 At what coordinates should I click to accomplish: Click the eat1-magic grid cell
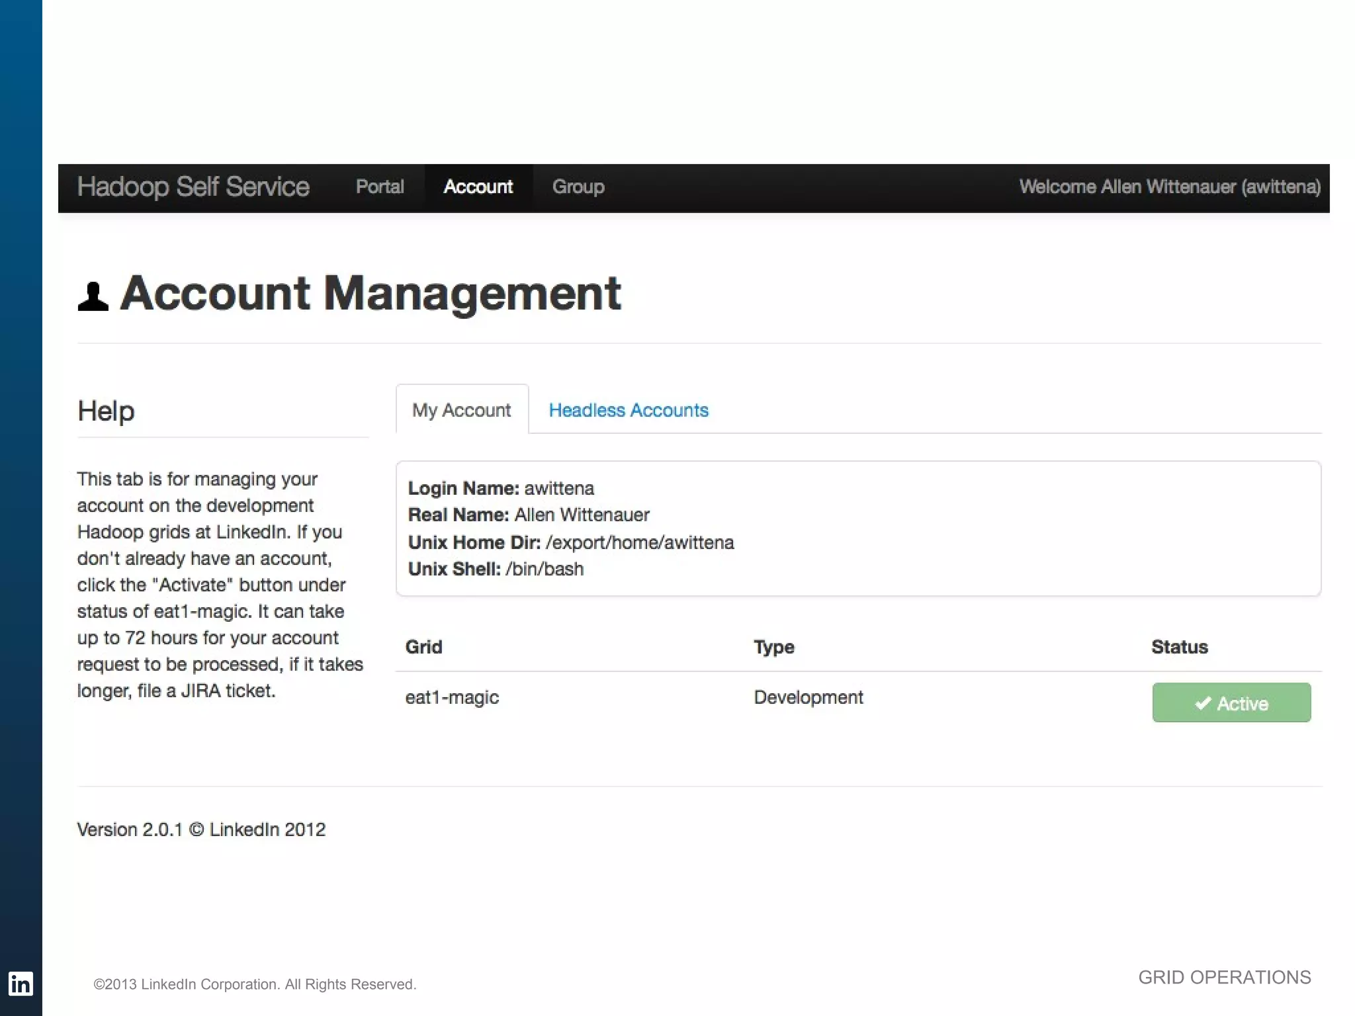pyautogui.click(x=452, y=697)
